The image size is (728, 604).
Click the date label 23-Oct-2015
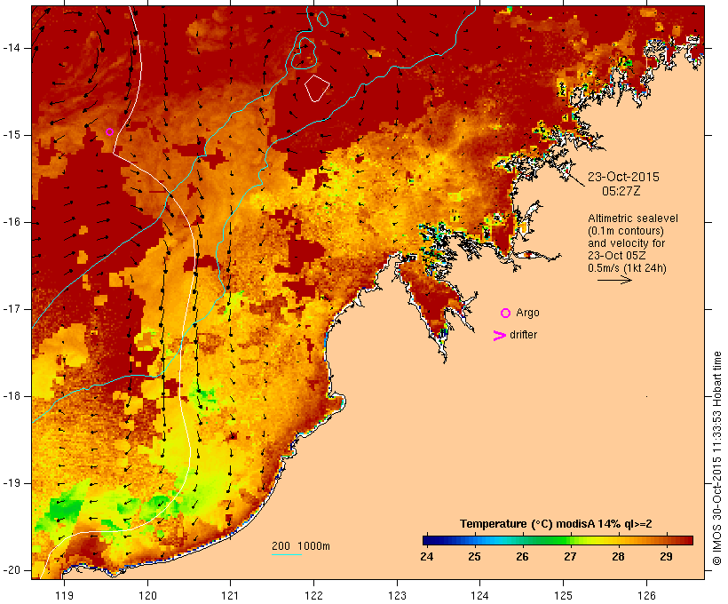tap(623, 177)
